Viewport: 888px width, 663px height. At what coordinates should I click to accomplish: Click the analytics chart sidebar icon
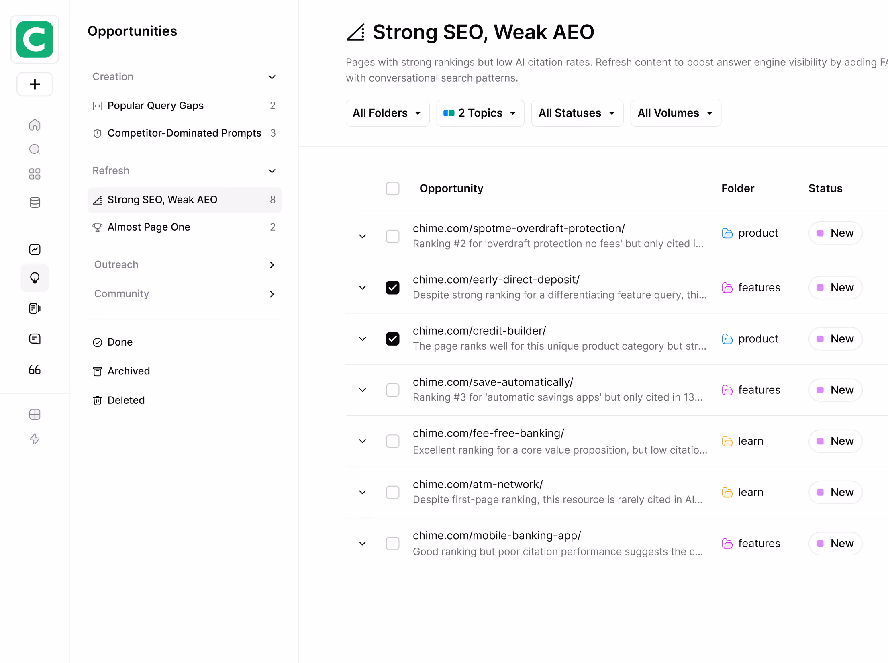coord(35,250)
